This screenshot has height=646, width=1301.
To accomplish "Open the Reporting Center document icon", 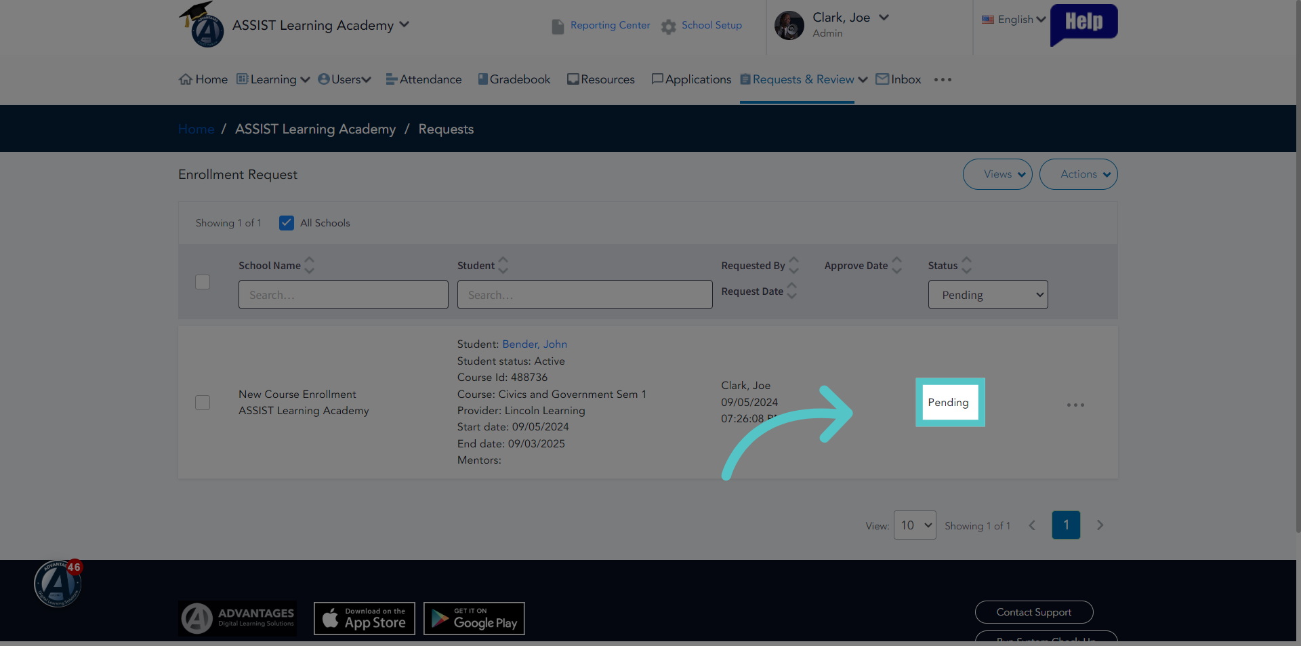I will pos(558,26).
